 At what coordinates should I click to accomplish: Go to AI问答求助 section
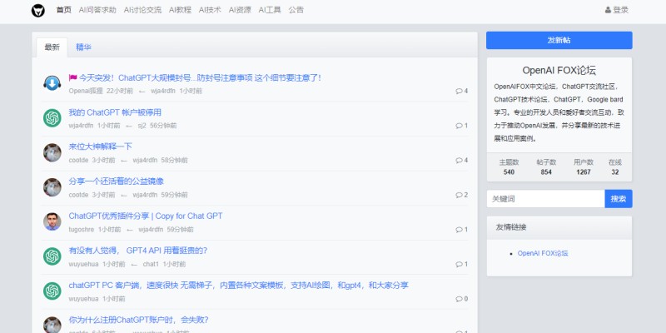(x=97, y=10)
